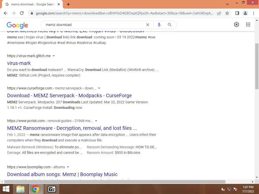Clear the search box text

[x=148, y=25]
